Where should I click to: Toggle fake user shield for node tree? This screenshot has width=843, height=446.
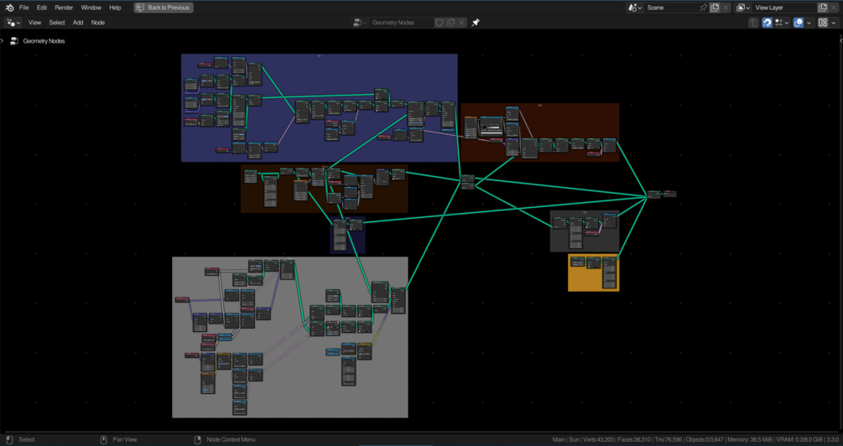440,23
